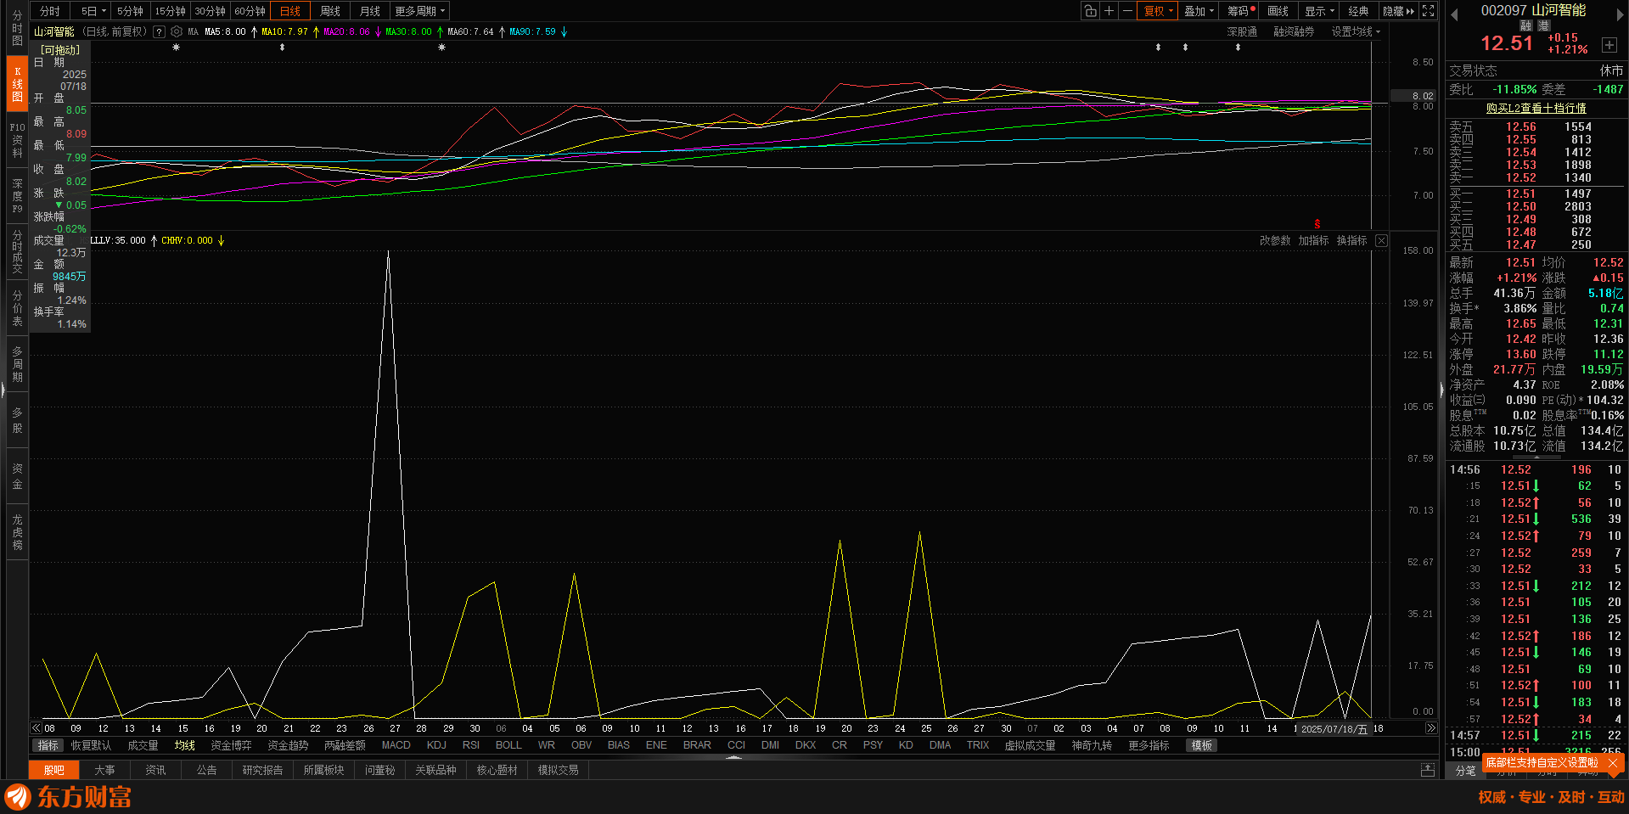This screenshot has height=814, width=1629.
Task: Zoom out chart with minus icon
Action: coord(1127,11)
